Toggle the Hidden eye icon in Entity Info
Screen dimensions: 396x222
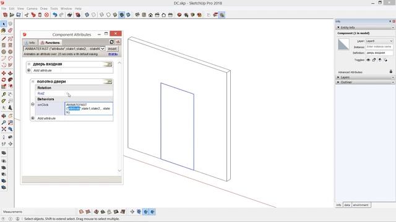368,60
